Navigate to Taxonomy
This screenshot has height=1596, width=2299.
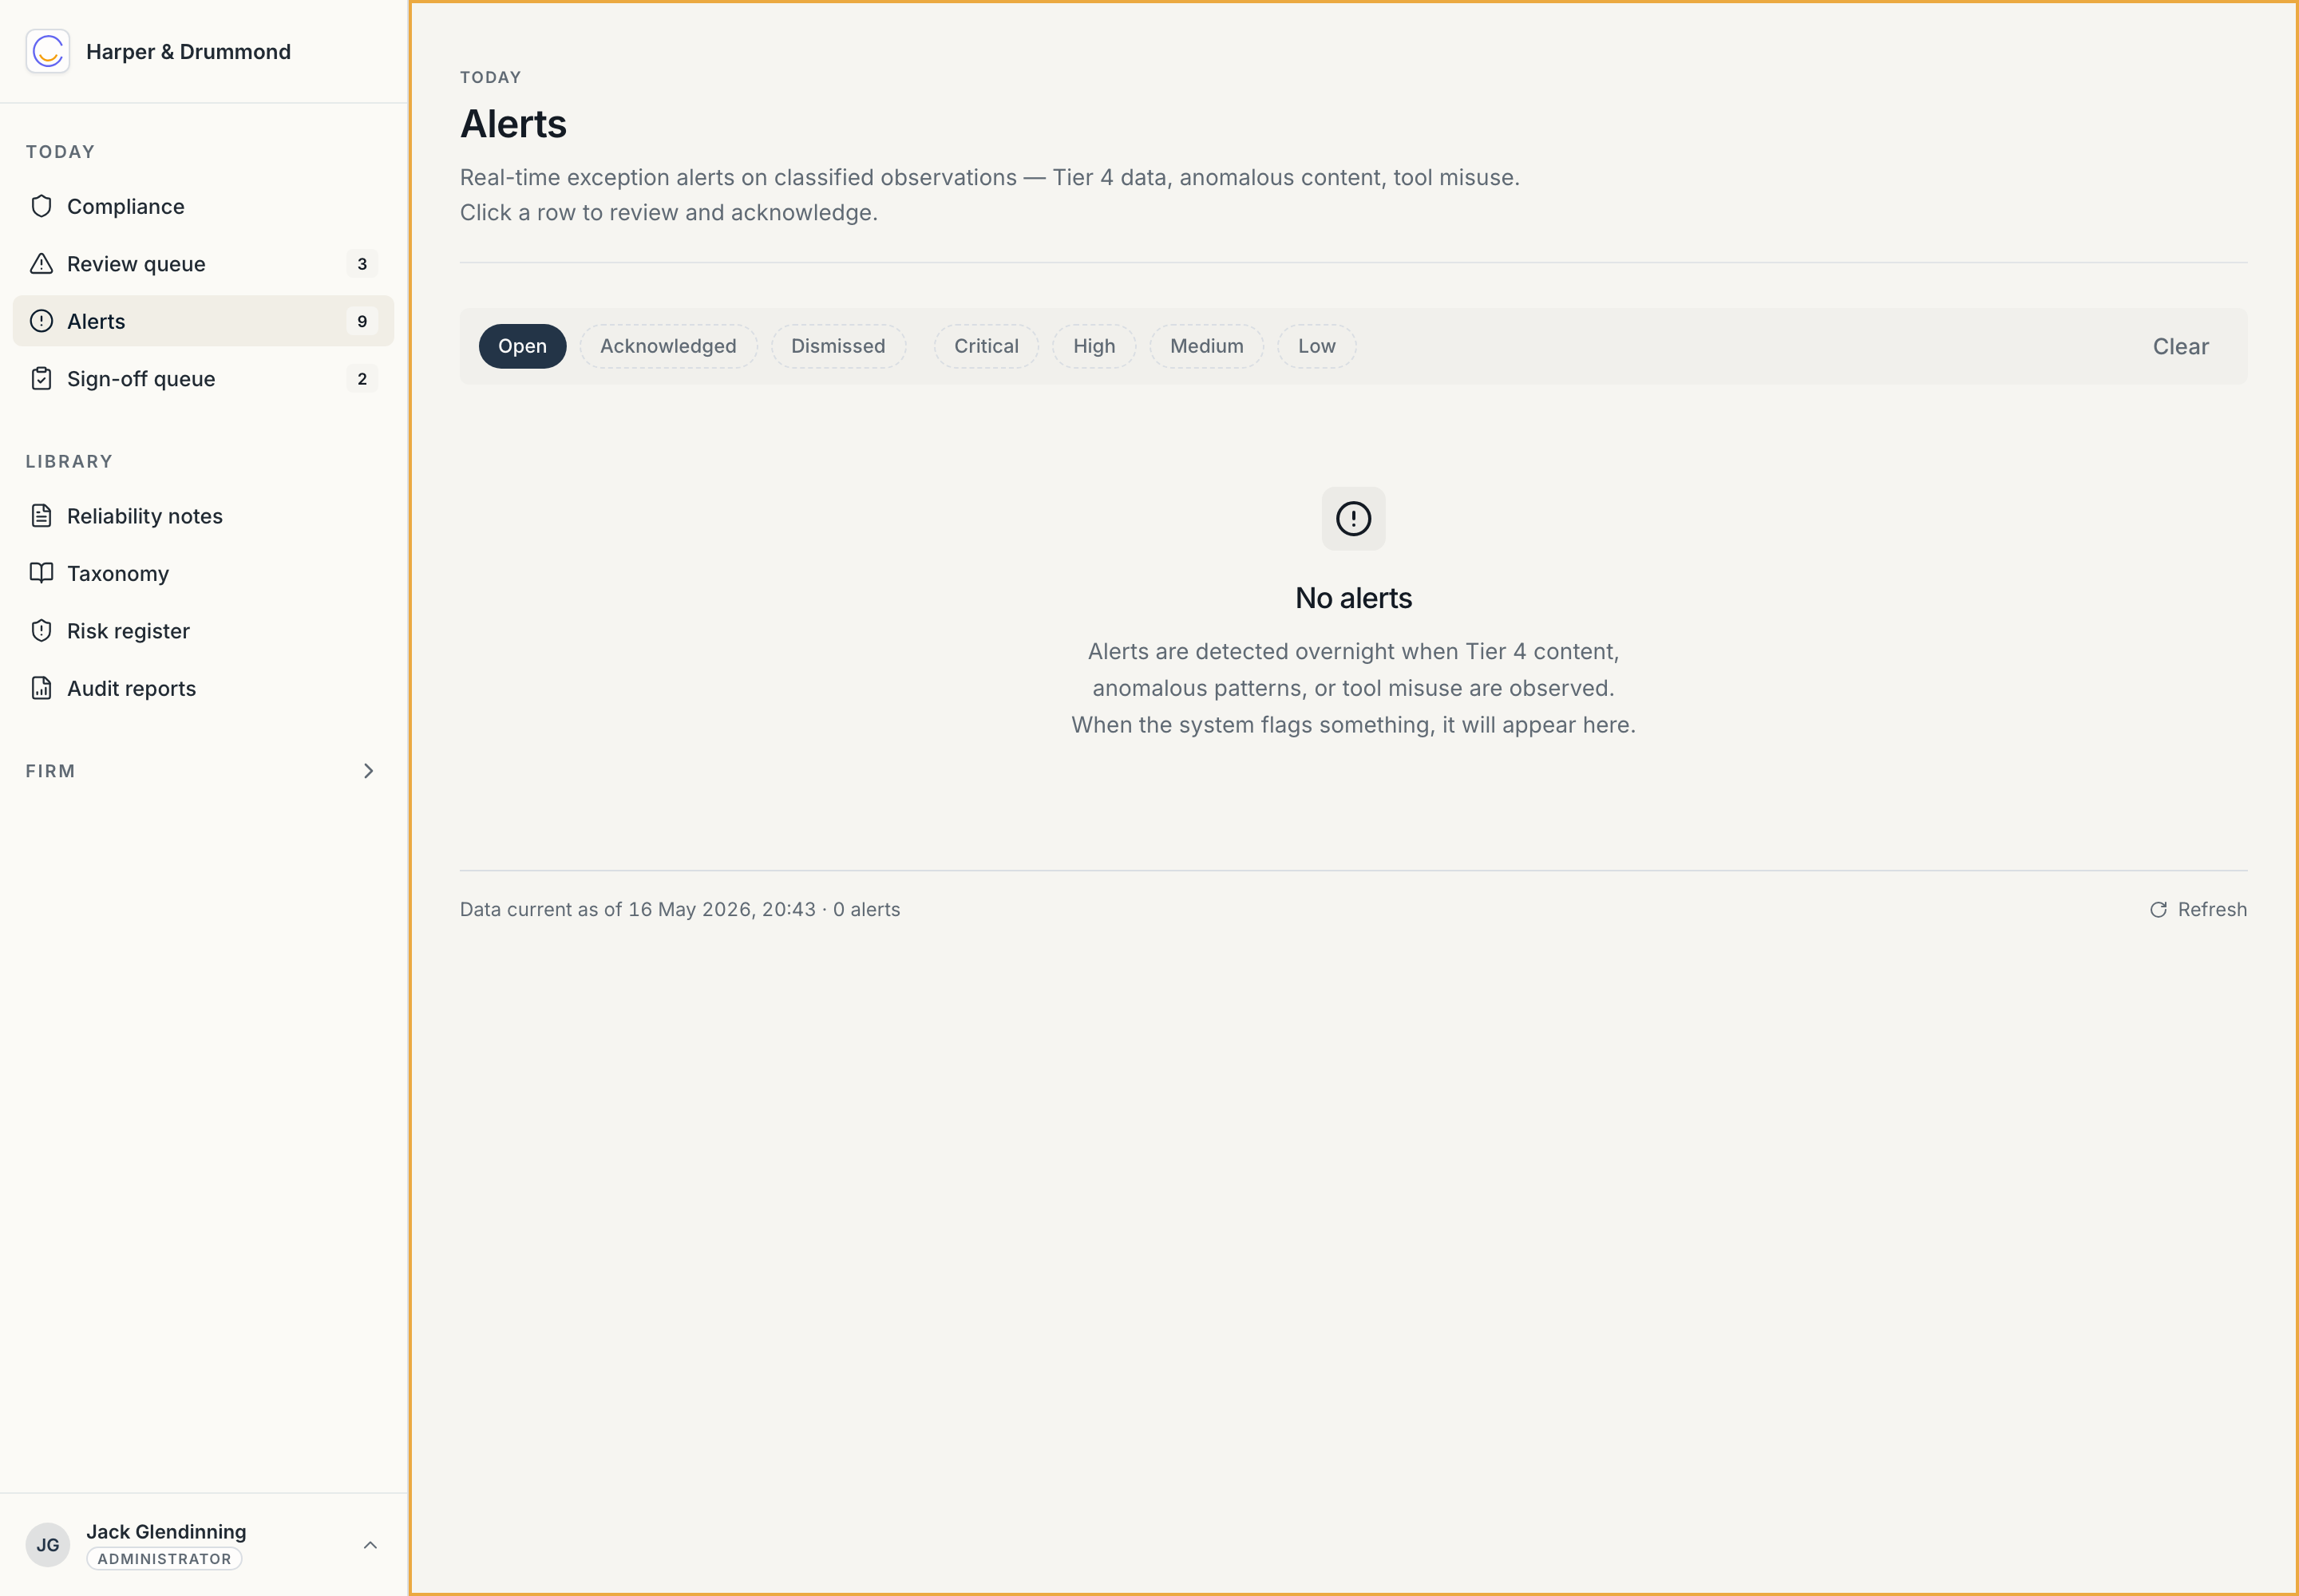pos(203,573)
